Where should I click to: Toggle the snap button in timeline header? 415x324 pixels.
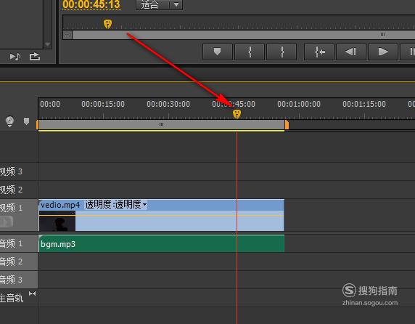click(x=9, y=121)
